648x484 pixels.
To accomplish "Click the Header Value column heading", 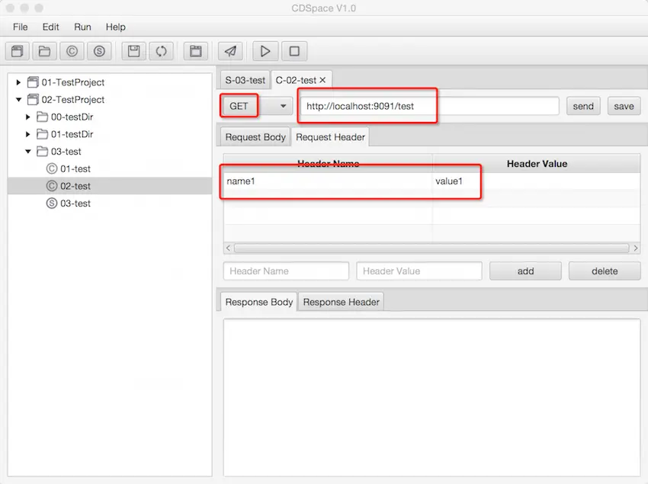I will 537,164.
